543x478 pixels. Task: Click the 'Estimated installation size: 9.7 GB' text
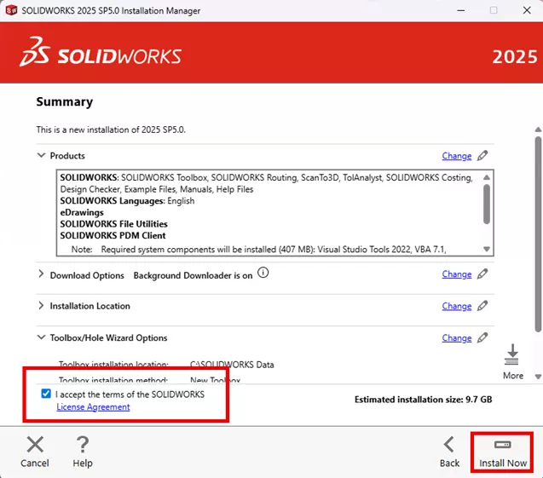[423, 400]
